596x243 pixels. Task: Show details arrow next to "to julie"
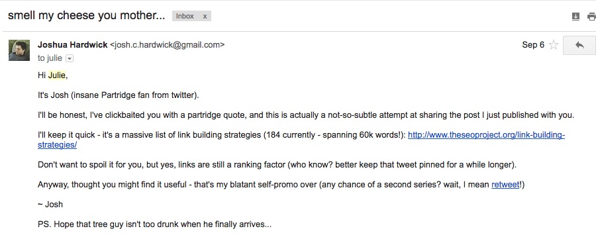tap(70, 58)
